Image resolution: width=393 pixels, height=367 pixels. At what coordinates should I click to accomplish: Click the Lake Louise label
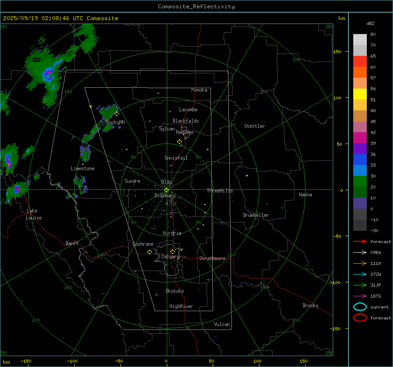[33, 214]
